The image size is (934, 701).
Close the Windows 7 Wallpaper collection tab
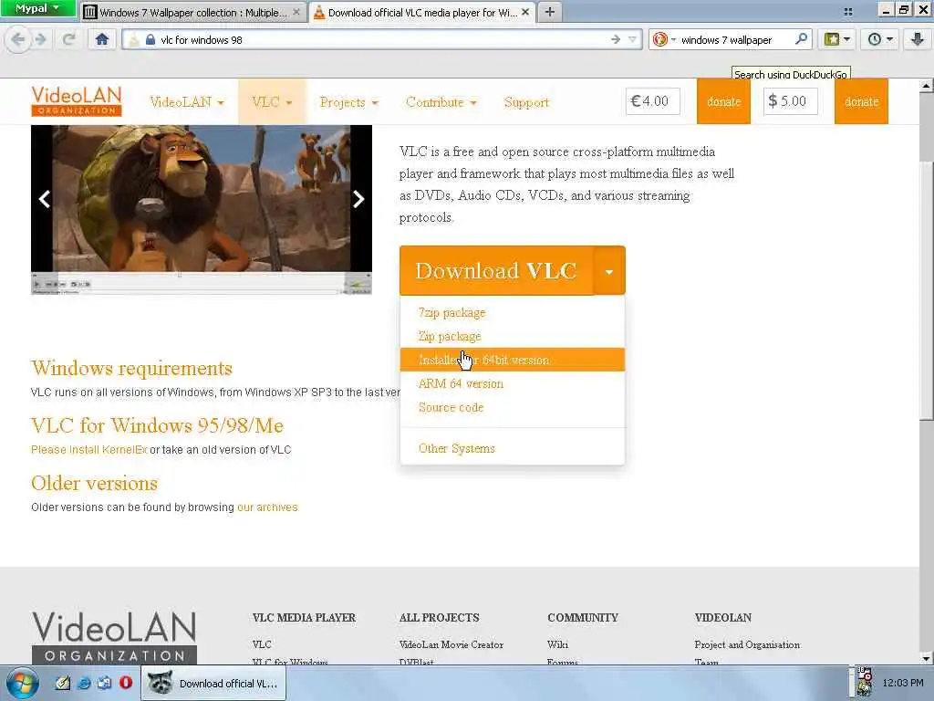pyautogui.click(x=296, y=12)
